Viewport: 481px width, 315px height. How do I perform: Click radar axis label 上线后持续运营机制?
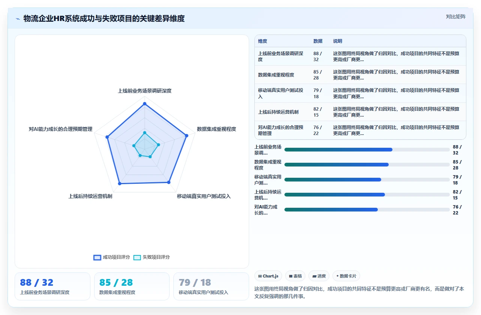pyautogui.click(x=90, y=196)
